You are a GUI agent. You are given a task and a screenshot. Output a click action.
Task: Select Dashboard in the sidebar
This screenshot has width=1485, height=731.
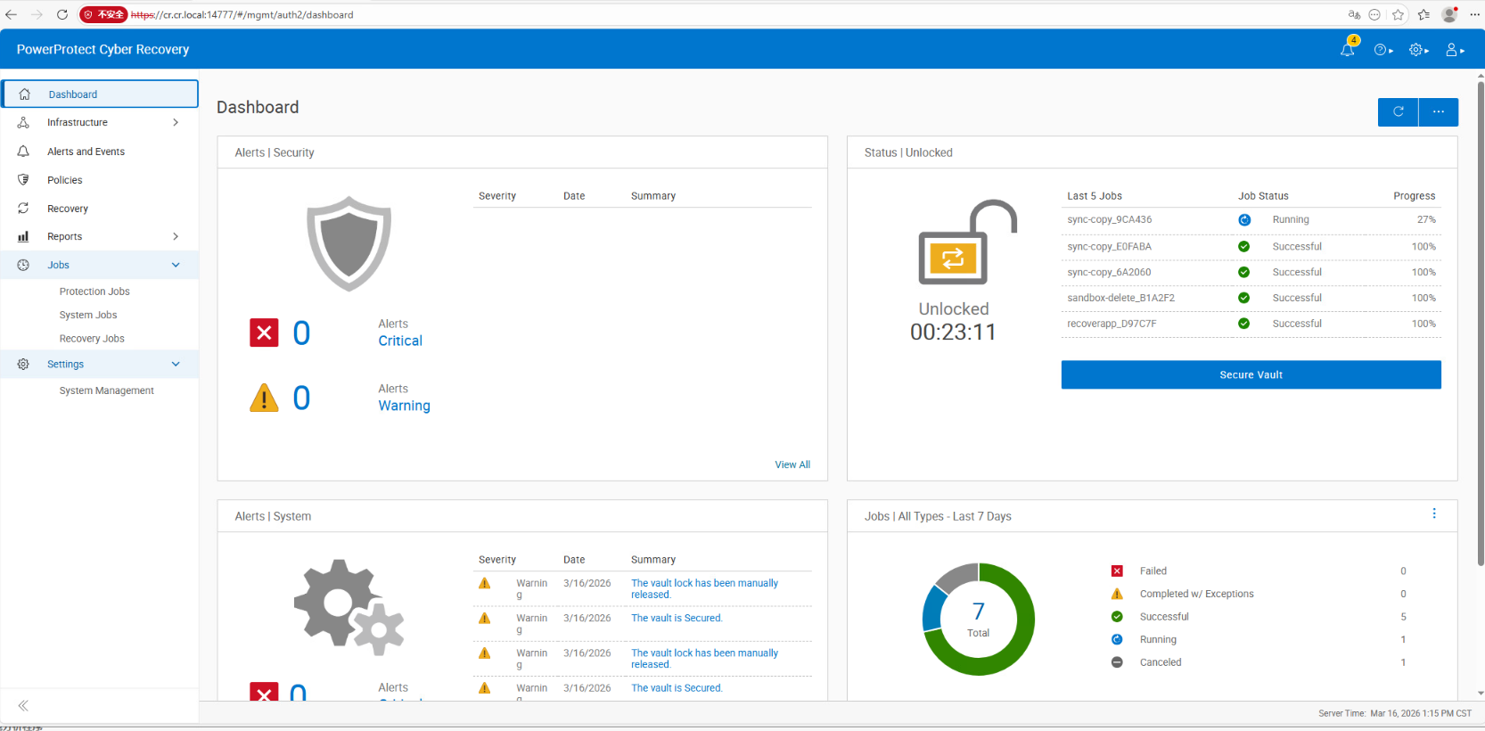[x=100, y=94]
